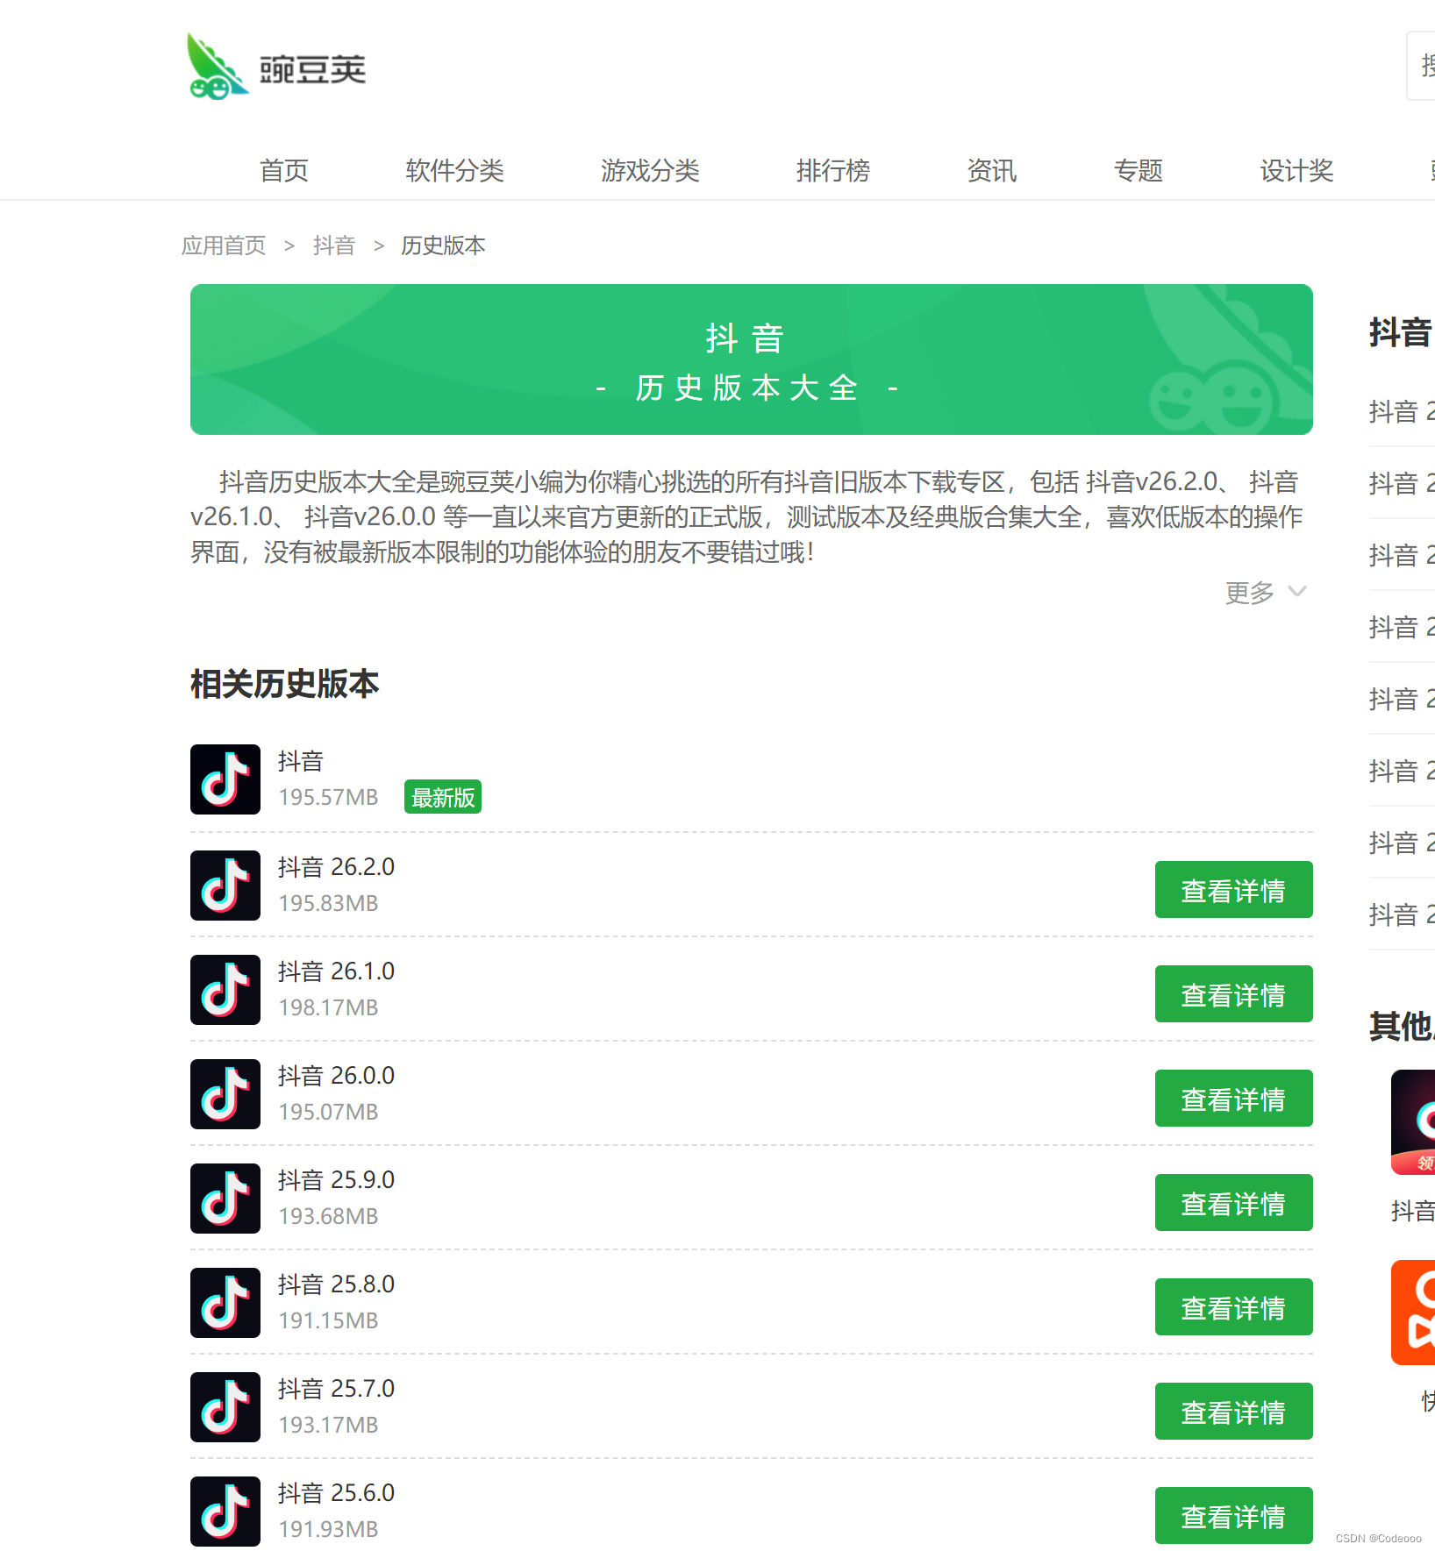The width and height of the screenshot is (1435, 1551).
Task: Open the 游戏分类 navigation menu
Action: click(x=650, y=170)
